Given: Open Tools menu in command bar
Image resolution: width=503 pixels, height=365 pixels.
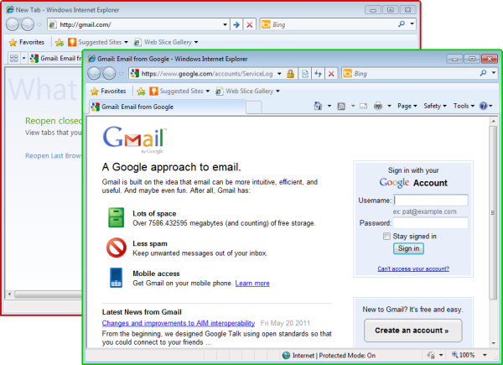Looking at the screenshot, I should coord(464,106).
